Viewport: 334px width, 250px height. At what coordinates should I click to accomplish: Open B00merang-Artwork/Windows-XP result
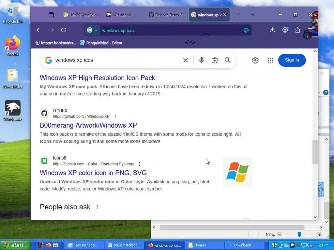click(x=88, y=125)
